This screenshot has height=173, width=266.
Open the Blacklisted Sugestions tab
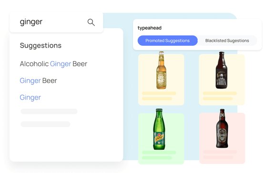(x=227, y=41)
